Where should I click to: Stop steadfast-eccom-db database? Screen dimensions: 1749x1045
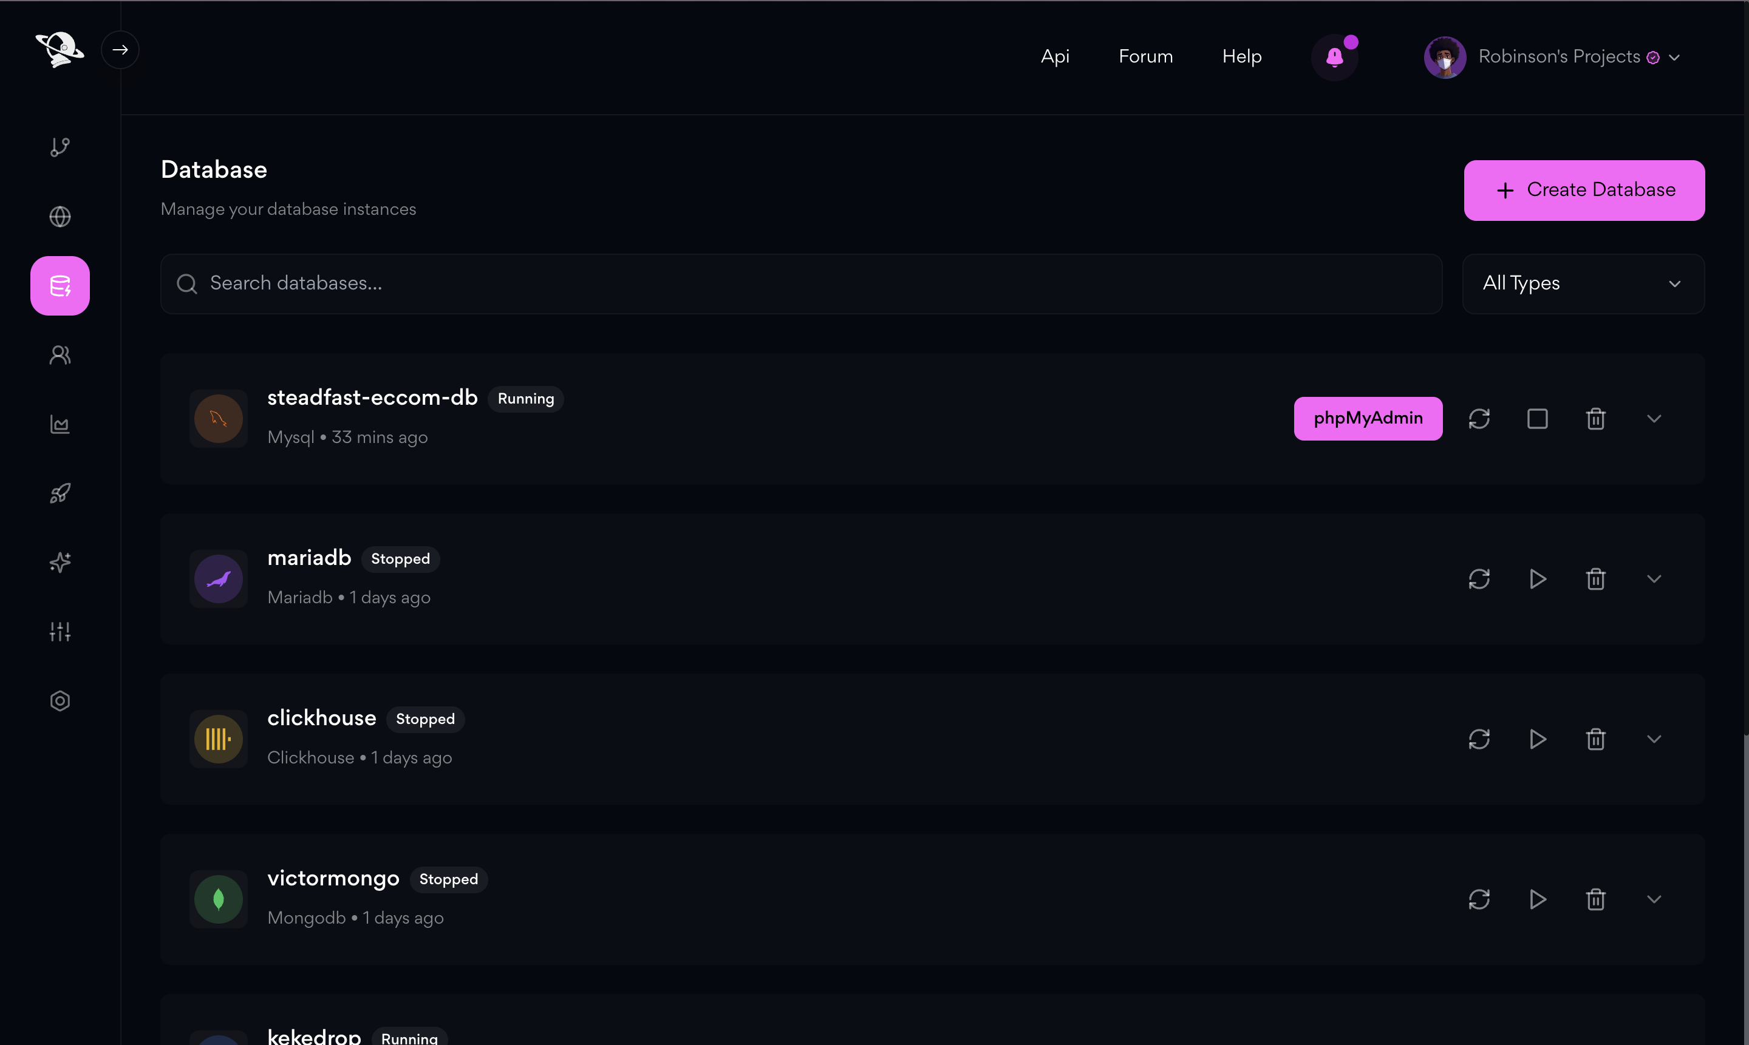(x=1538, y=419)
